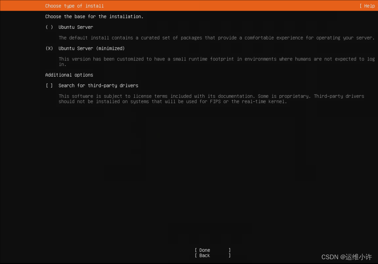Click the default install curated packages description
Viewport: 378px width, 264px height.
[217, 38]
